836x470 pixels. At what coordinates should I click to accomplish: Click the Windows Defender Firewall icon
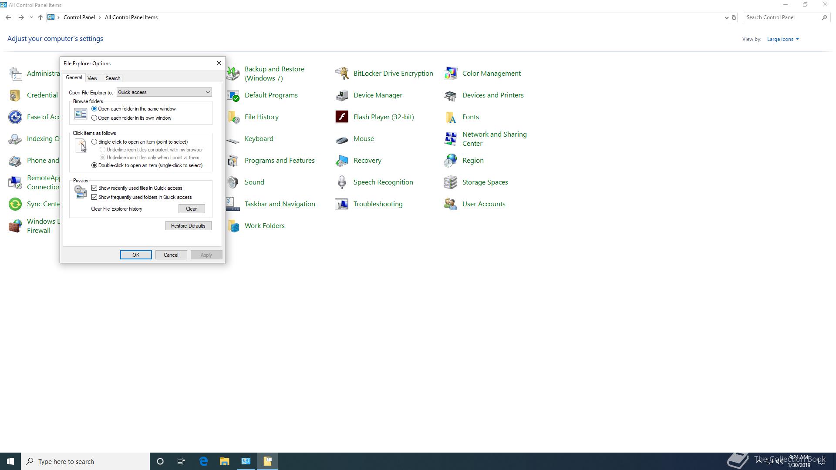pyautogui.click(x=15, y=226)
